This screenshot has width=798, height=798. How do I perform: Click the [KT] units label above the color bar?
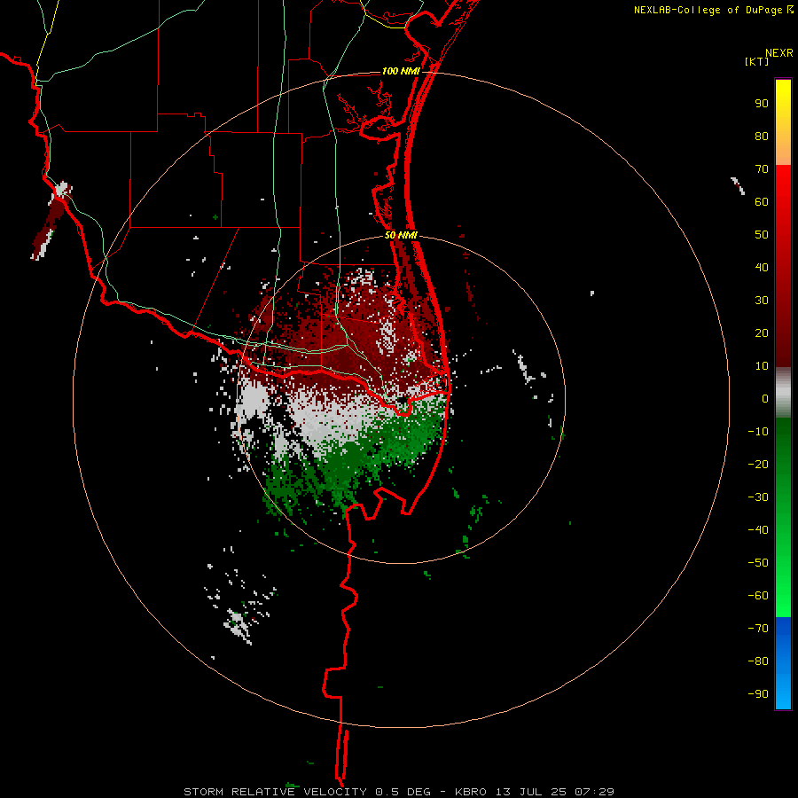pyautogui.click(x=757, y=61)
